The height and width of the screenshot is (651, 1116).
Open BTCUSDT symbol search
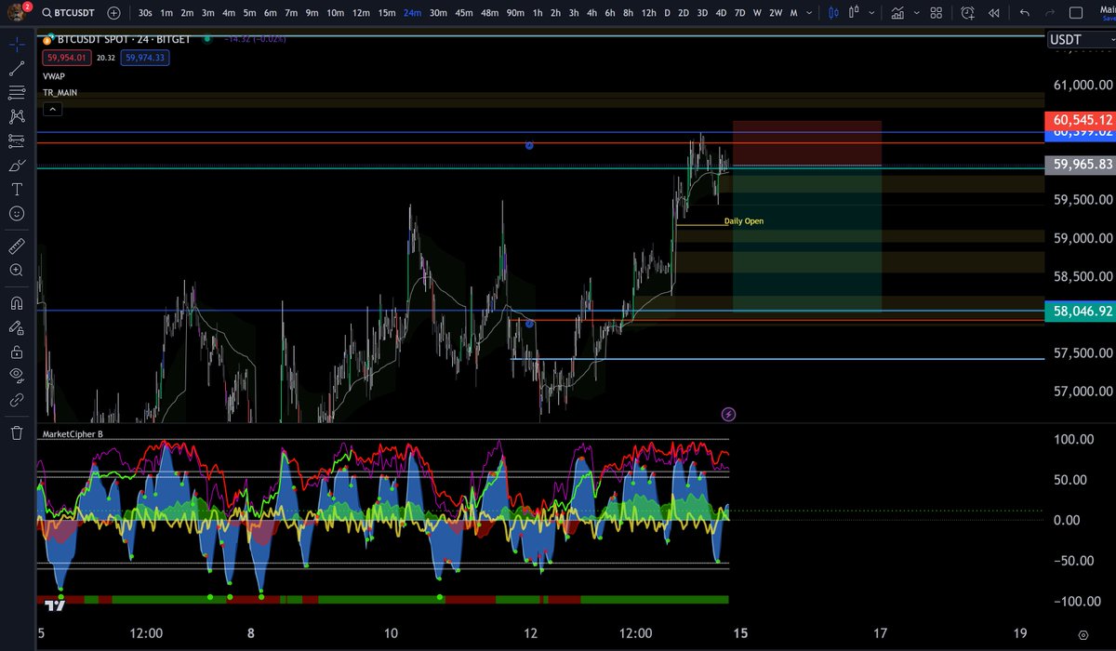[70, 13]
